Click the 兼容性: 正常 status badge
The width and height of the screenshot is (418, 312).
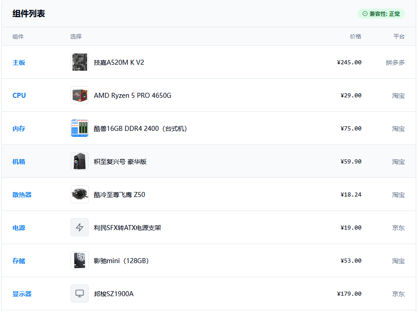pos(381,14)
